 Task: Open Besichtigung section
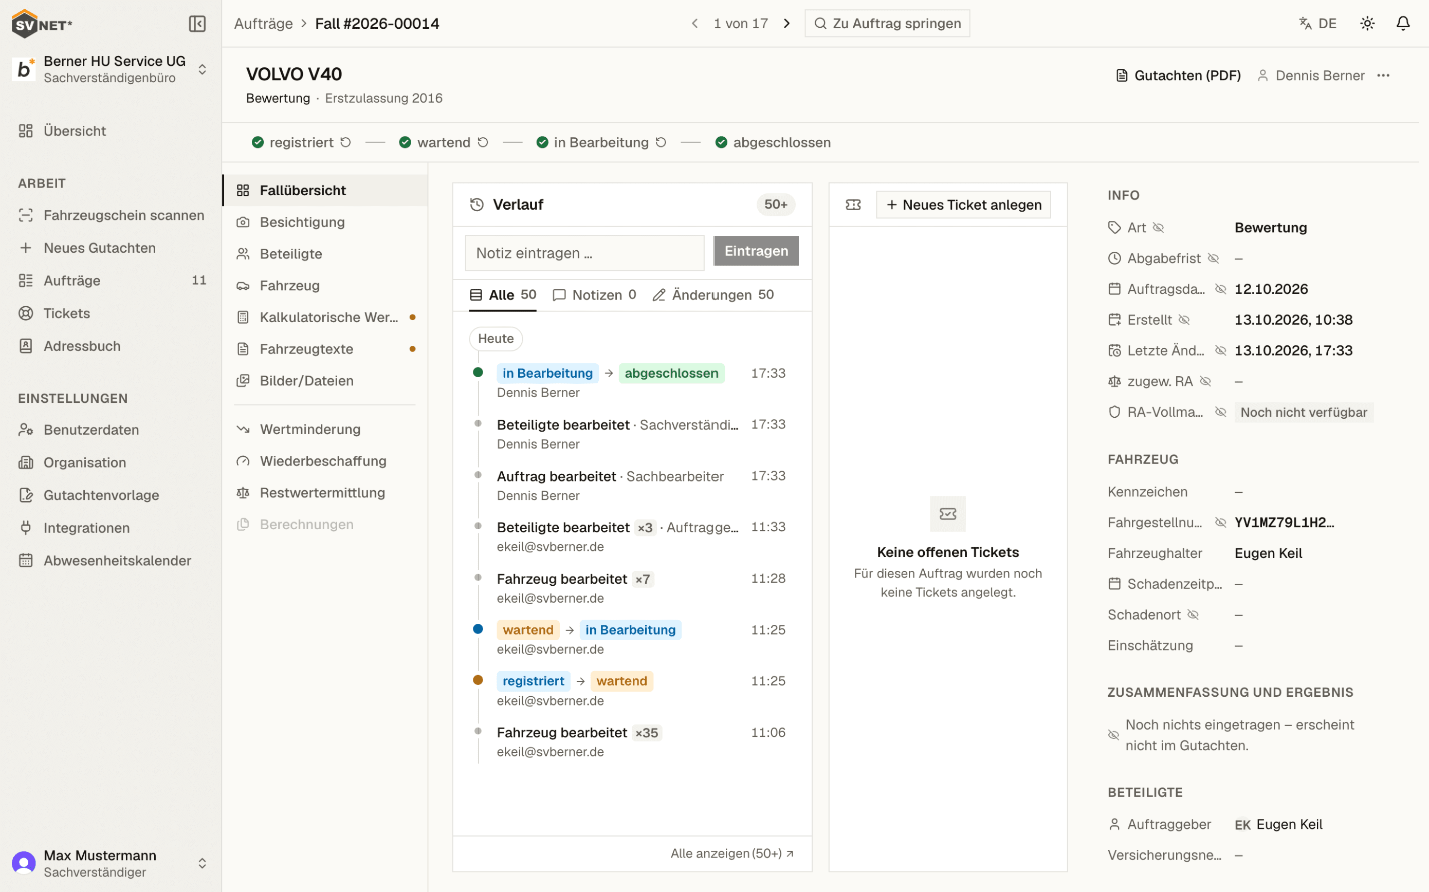(x=325, y=222)
